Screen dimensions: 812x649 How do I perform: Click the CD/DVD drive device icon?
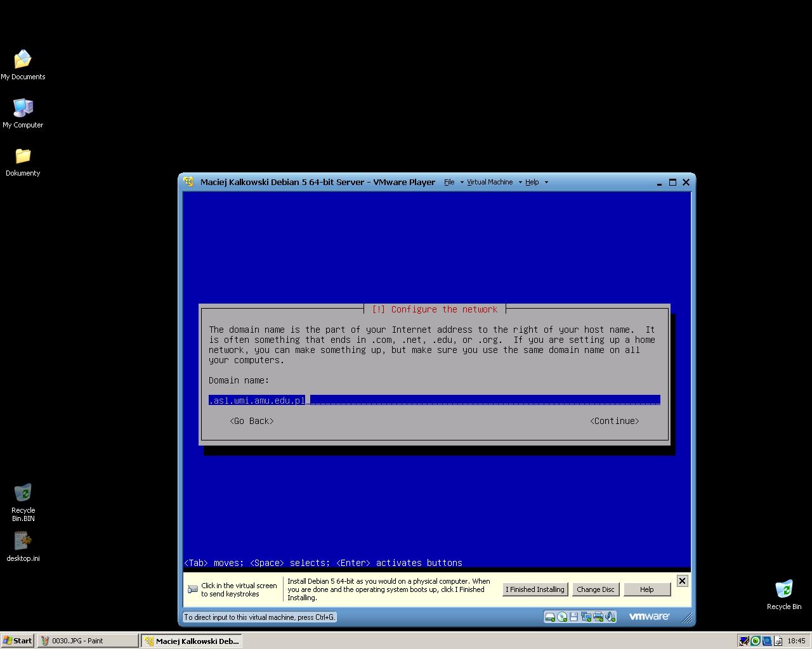pyautogui.click(x=562, y=617)
